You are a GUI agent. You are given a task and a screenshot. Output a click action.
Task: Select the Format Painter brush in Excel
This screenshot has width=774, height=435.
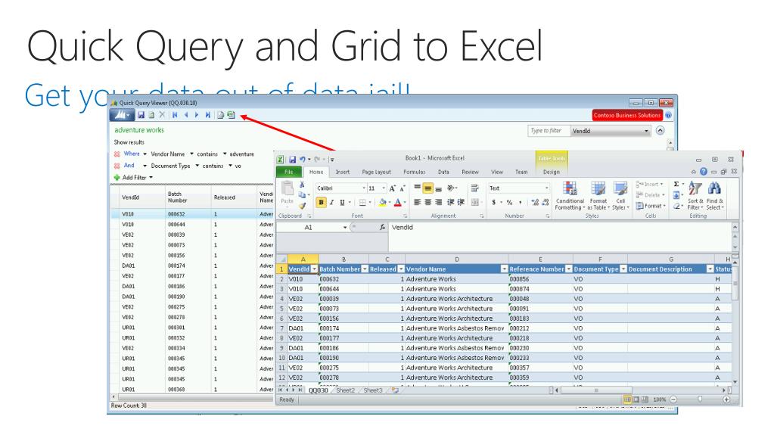[x=302, y=206]
